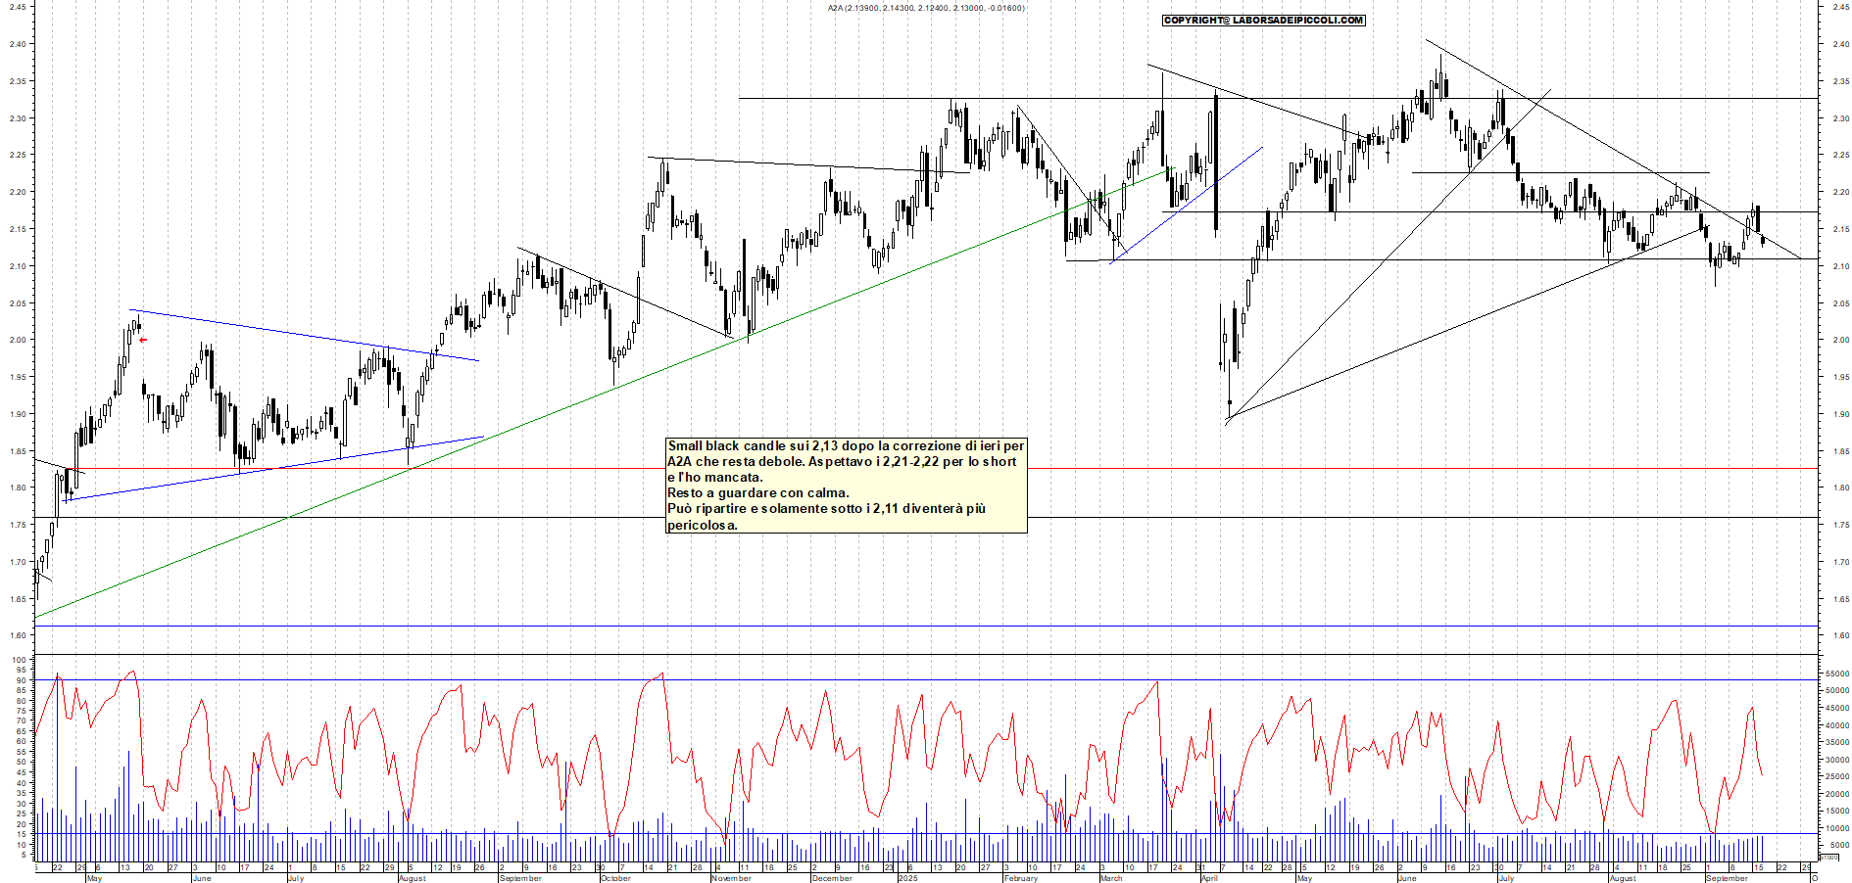The height and width of the screenshot is (883, 1852).
Task: Click the word 'pericolosa.' in the note box
Action: [x=703, y=525]
